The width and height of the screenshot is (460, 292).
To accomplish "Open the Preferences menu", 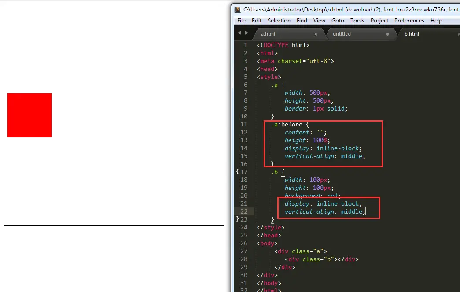I will [x=409, y=21].
